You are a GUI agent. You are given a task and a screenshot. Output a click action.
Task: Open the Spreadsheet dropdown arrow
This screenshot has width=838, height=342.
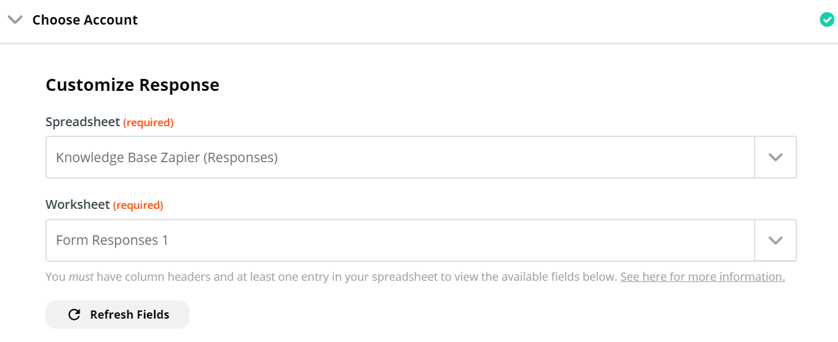click(775, 157)
